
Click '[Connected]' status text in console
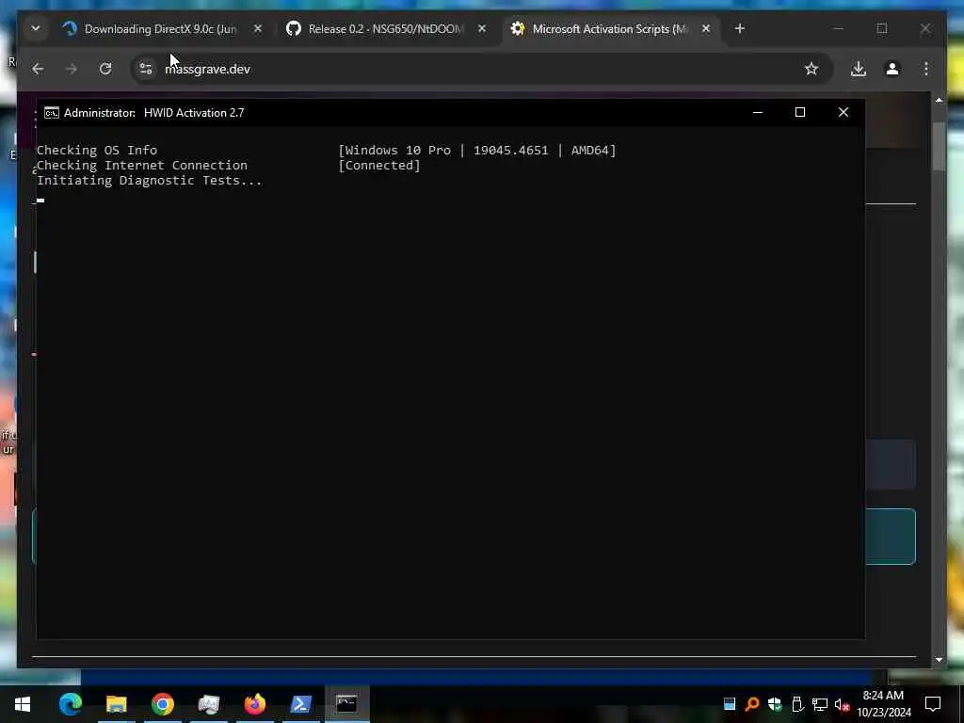pyautogui.click(x=378, y=166)
